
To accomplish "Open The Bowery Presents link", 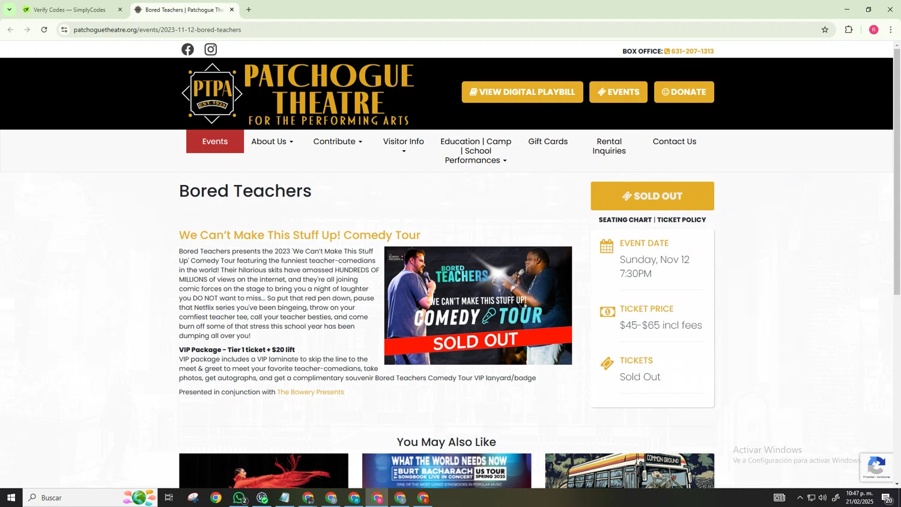I will click(x=311, y=392).
